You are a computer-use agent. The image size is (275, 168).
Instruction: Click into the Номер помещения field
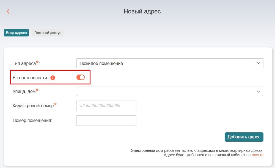point(106,121)
